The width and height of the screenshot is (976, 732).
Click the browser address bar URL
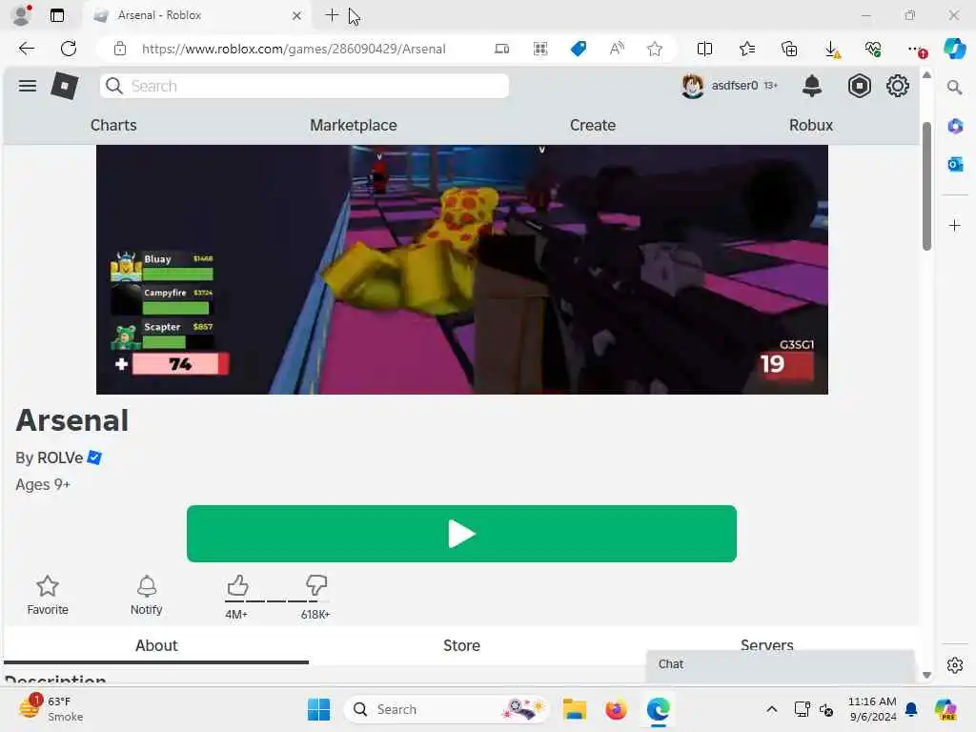tap(294, 49)
